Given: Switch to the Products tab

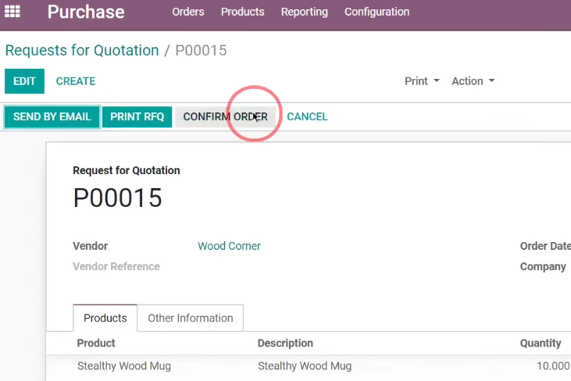Looking at the screenshot, I should pos(105,318).
